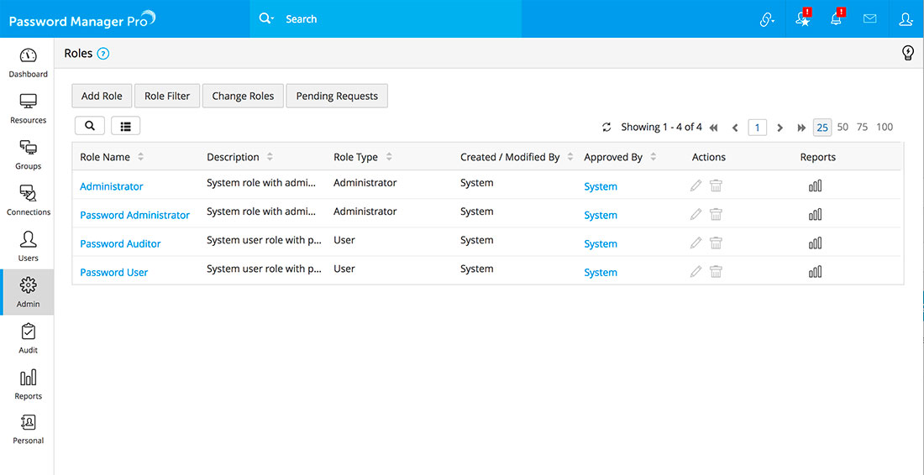Open the notifications bell icon
Viewport: 924px width, 475px height.
pyautogui.click(x=837, y=18)
